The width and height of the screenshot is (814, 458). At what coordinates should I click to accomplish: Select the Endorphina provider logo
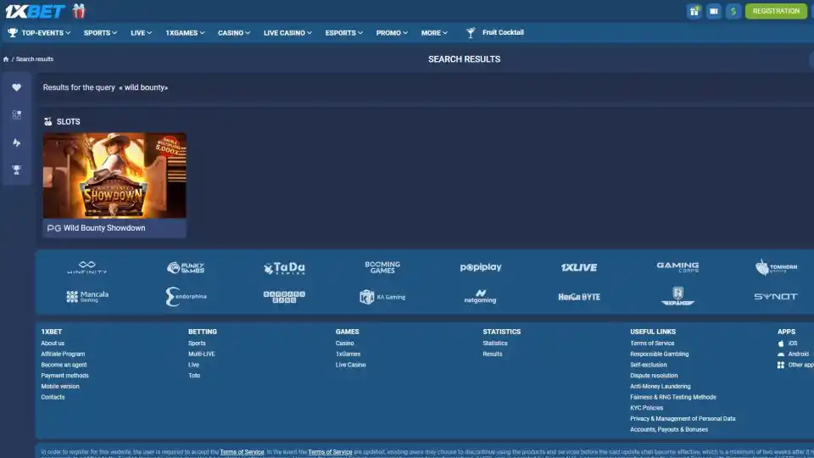tap(186, 297)
